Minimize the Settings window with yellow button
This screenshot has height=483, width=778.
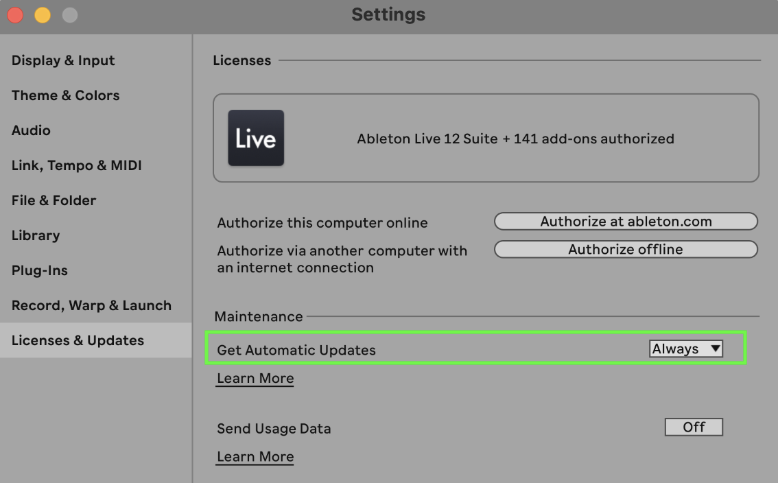pyautogui.click(x=43, y=14)
